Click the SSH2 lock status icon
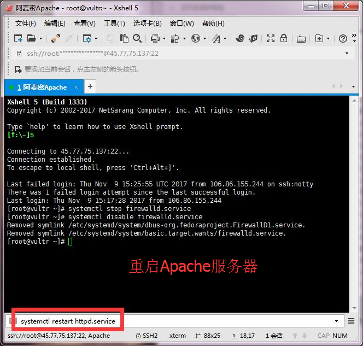The width and height of the screenshot is (363, 346). tap(138, 336)
